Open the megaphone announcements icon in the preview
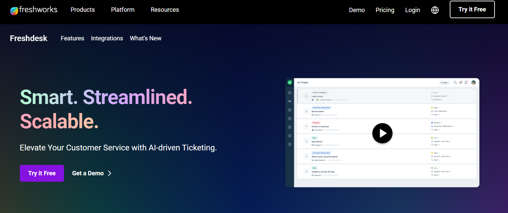The width and height of the screenshot is (508, 213). pos(461,82)
